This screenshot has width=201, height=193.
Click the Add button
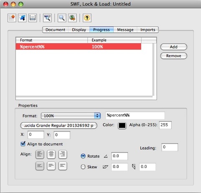click(174, 47)
